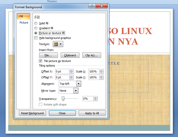
Task: Expand the Alignment dropdown
Action: click(78, 84)
